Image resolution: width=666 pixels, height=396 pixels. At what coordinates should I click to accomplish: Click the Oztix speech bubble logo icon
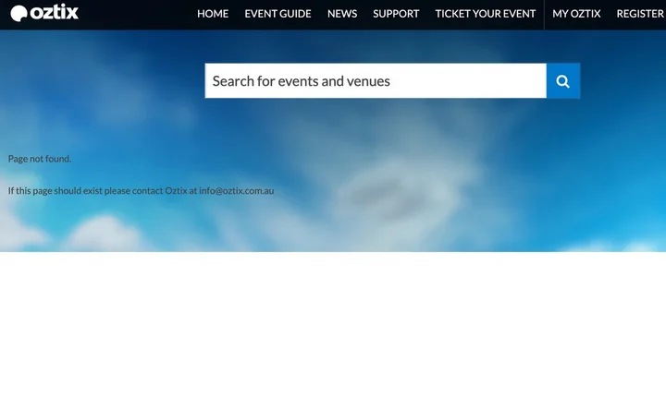click(18, 13)
